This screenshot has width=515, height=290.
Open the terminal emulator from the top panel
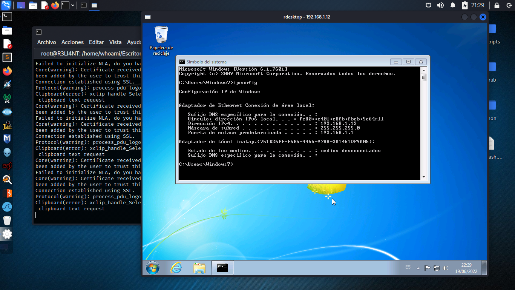click(x=65, y=6)
